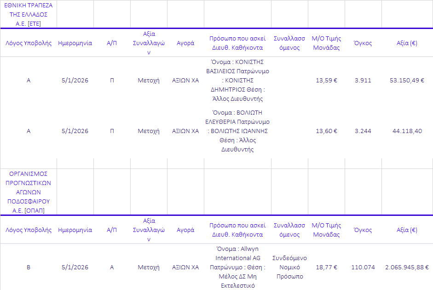Click the Allwyn International AG person cell
Screen dimensions: 433x290
click(237, 267)
